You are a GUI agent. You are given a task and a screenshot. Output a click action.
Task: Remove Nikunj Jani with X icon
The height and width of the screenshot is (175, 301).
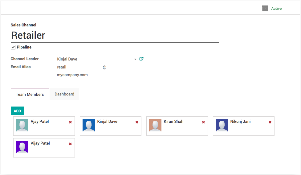click(x=270, y=122)
